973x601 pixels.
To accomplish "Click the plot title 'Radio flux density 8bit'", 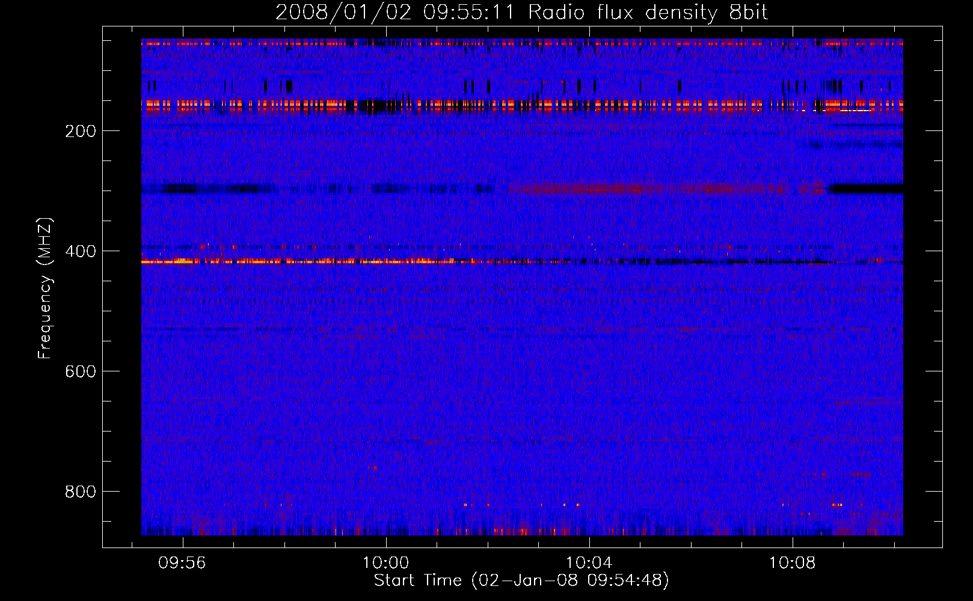I will [648, 13].
